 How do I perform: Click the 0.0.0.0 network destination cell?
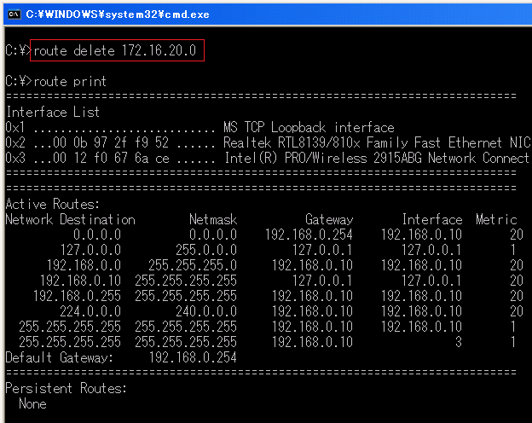(x=97, y=235)
